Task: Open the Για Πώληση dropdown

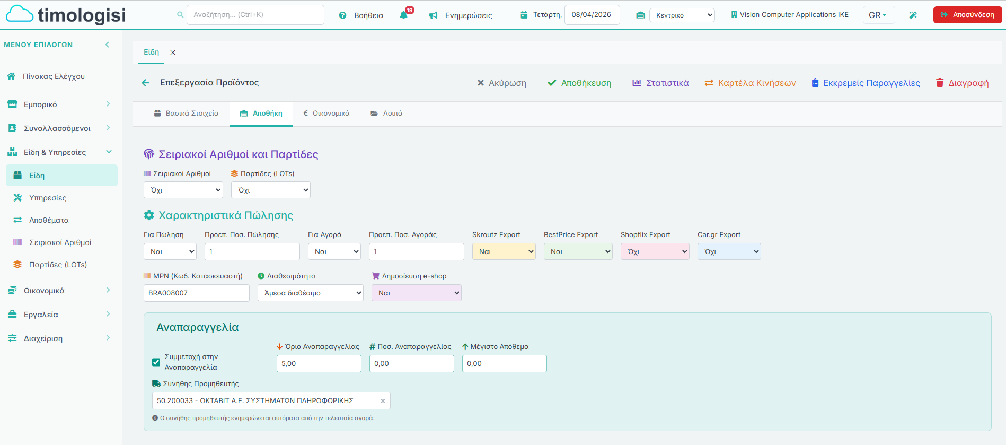Action: point(170,251)
